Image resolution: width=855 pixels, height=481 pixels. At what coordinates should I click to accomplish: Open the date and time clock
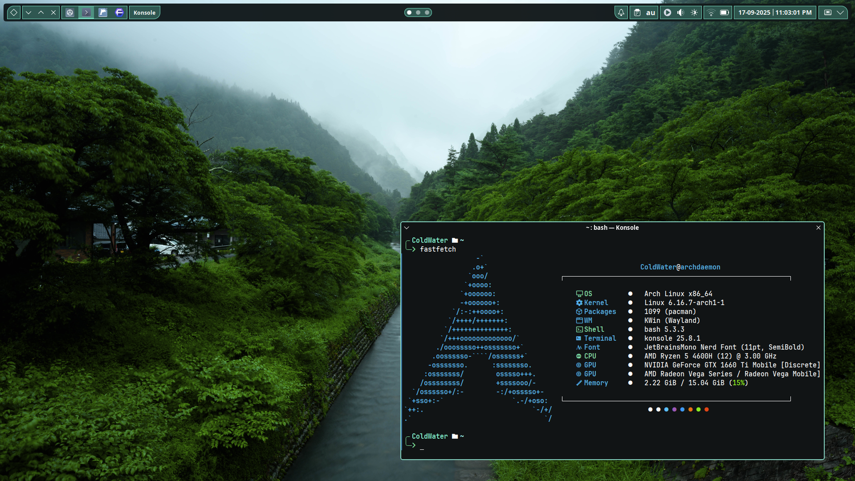coord(775,12)
